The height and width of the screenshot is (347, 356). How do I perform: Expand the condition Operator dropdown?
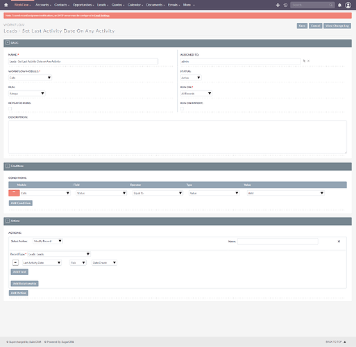pos(158,193)
